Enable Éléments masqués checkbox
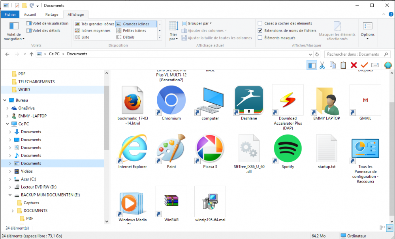395x239 pixels. 260,38
